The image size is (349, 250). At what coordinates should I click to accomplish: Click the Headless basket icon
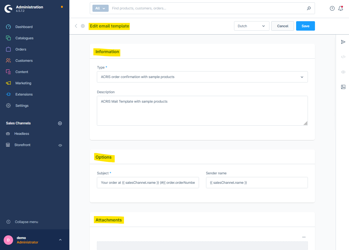[x=8, y=134]
